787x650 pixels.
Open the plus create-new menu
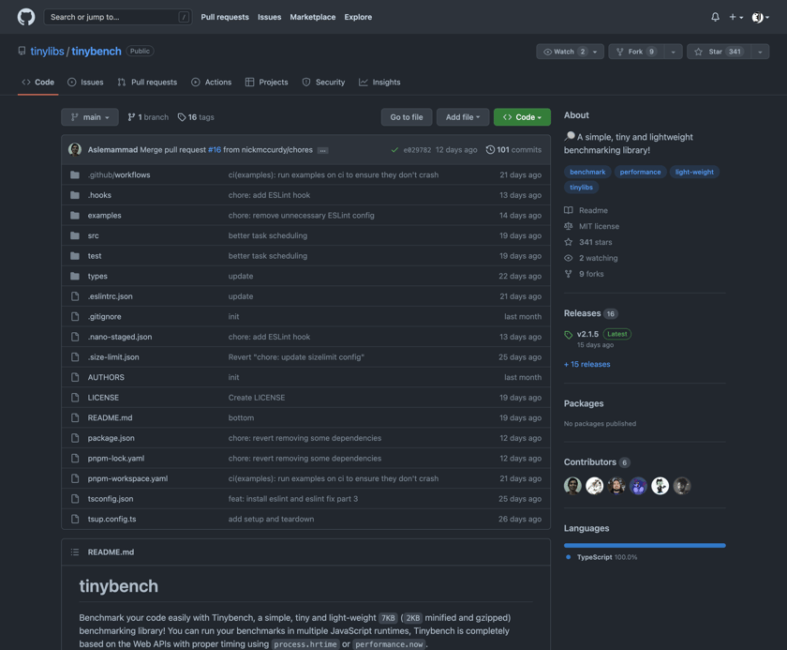point(735,17)
